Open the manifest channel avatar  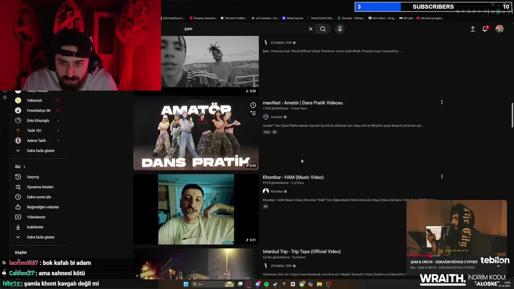[x=265, y=117]
